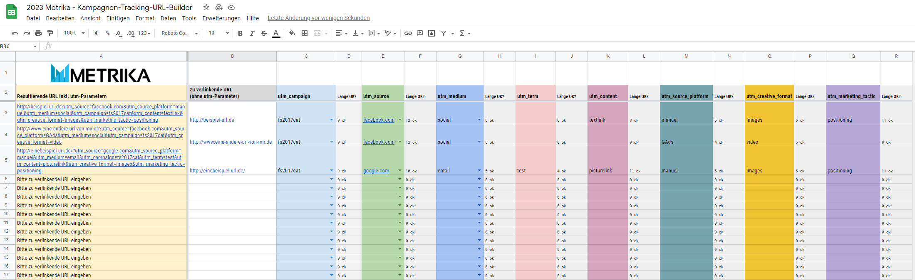
Task: Open the Einfügen menu
Action: (x=118, y=18)
